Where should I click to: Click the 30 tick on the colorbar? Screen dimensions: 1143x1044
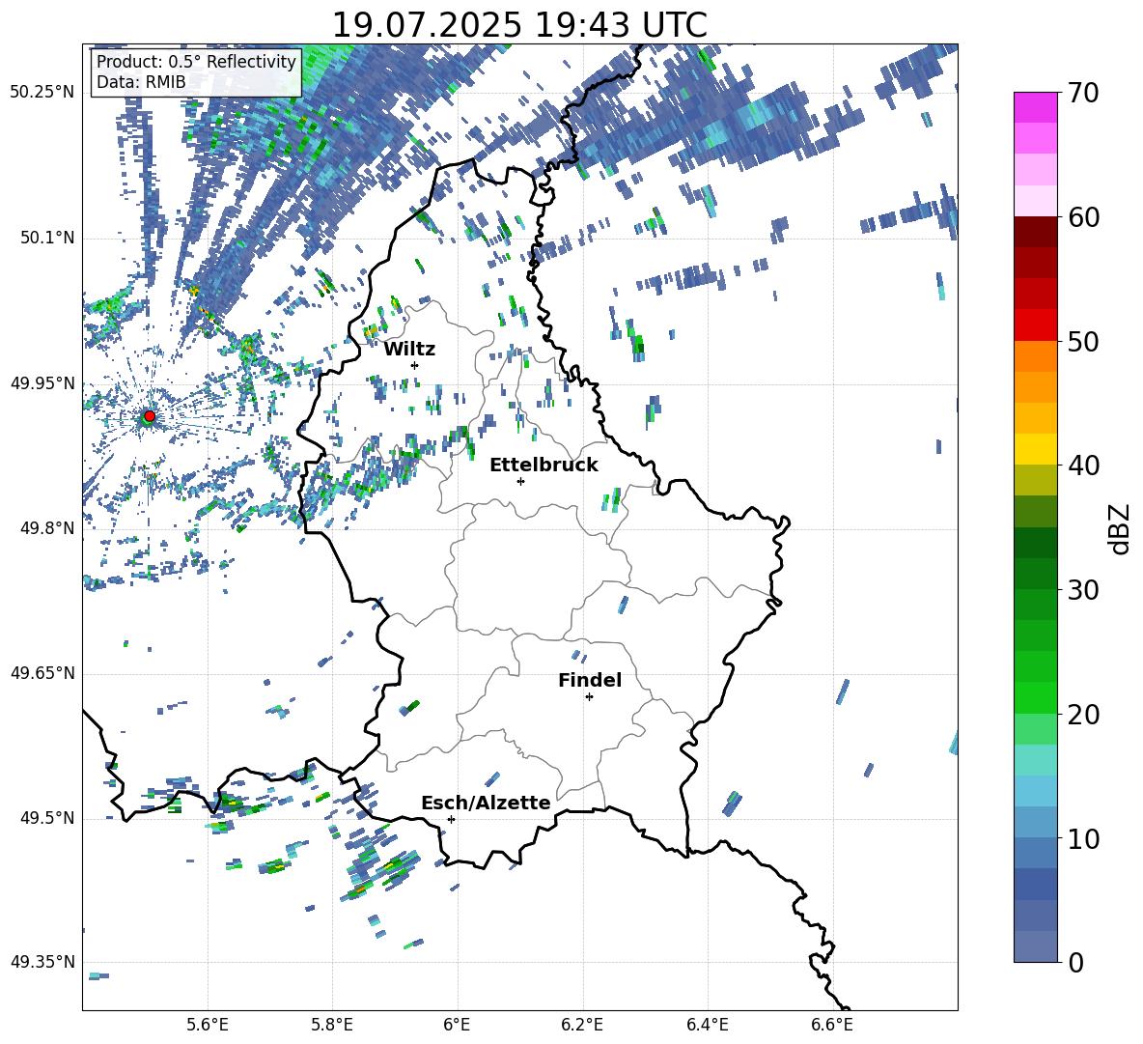tap(1083, 590)
